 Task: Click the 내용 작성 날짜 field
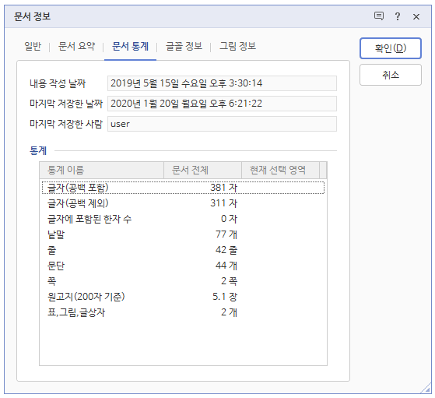click(x=222, y=83)
